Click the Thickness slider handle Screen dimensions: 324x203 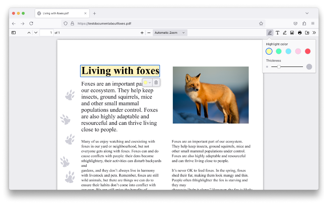point(279,67)
